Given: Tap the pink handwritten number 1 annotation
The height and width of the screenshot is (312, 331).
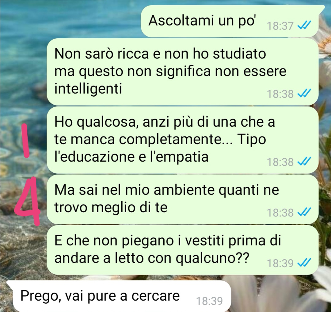Looking at the screenshot, I should [26, 141].
